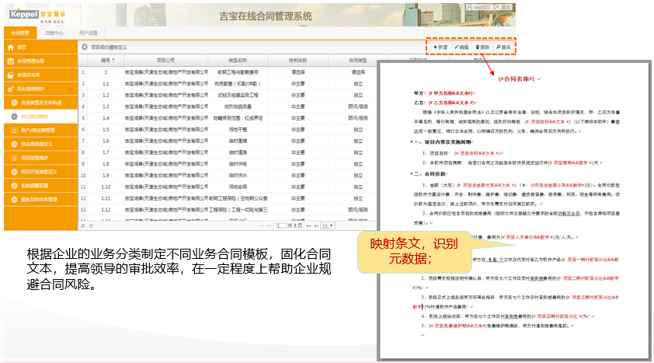Select 合同类型及文件构成 sidebar item
The width and height of the screenshot is (654, 363).
(41, 103)
